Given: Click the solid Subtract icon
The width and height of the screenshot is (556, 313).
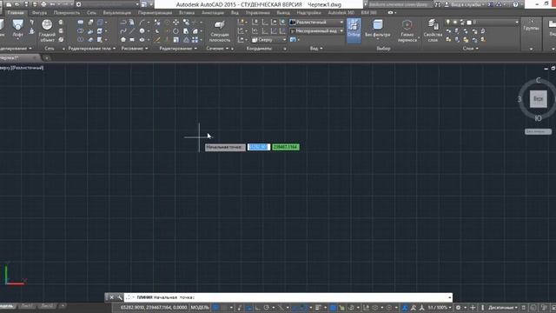Looking at the screenshot, I should tap(81, 31).
